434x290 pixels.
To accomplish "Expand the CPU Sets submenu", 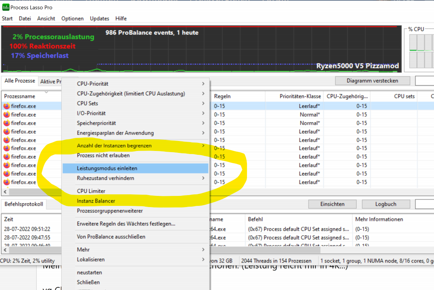I will click(x=136, y=103).
